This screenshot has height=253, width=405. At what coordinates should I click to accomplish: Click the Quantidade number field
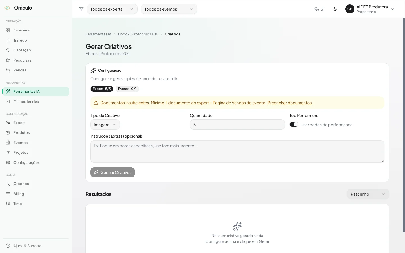(x=237, y=125)
